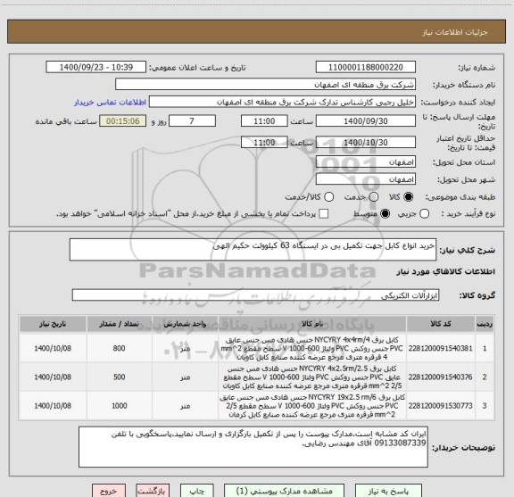Click the buyer notes text area
The image size is (514, 497).
tap(253, 447)
